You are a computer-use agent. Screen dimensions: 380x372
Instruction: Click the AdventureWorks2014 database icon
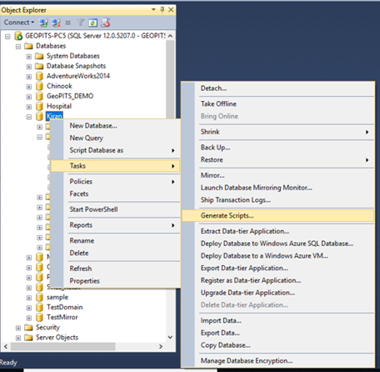pyautogui.click(x=39, y=76)
